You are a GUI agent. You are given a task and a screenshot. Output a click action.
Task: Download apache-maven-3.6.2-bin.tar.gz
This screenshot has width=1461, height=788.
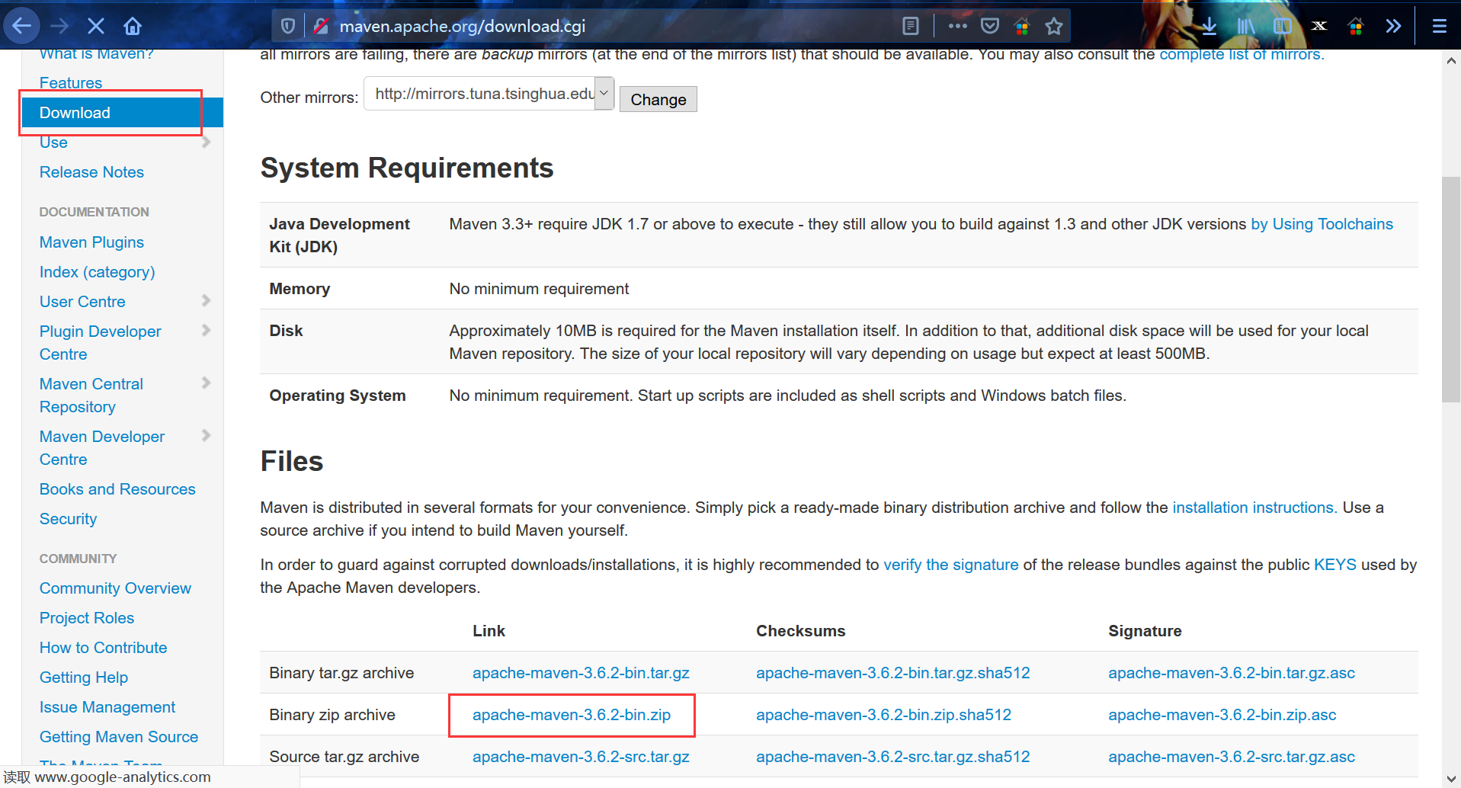(x=581, y=673)
